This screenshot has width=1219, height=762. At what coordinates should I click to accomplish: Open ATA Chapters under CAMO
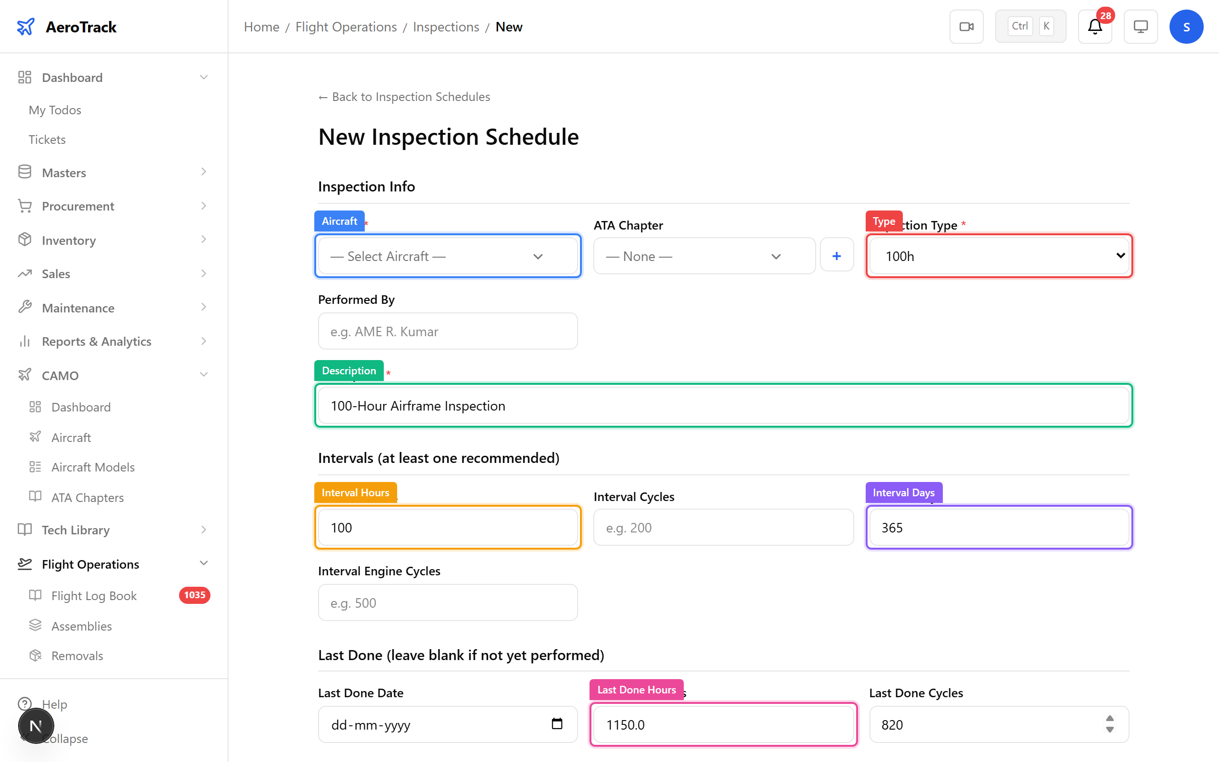[88, 497]
